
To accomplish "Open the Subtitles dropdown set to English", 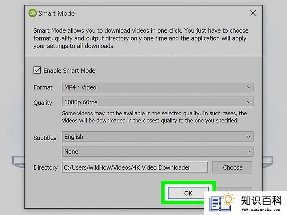I will 158,137.
